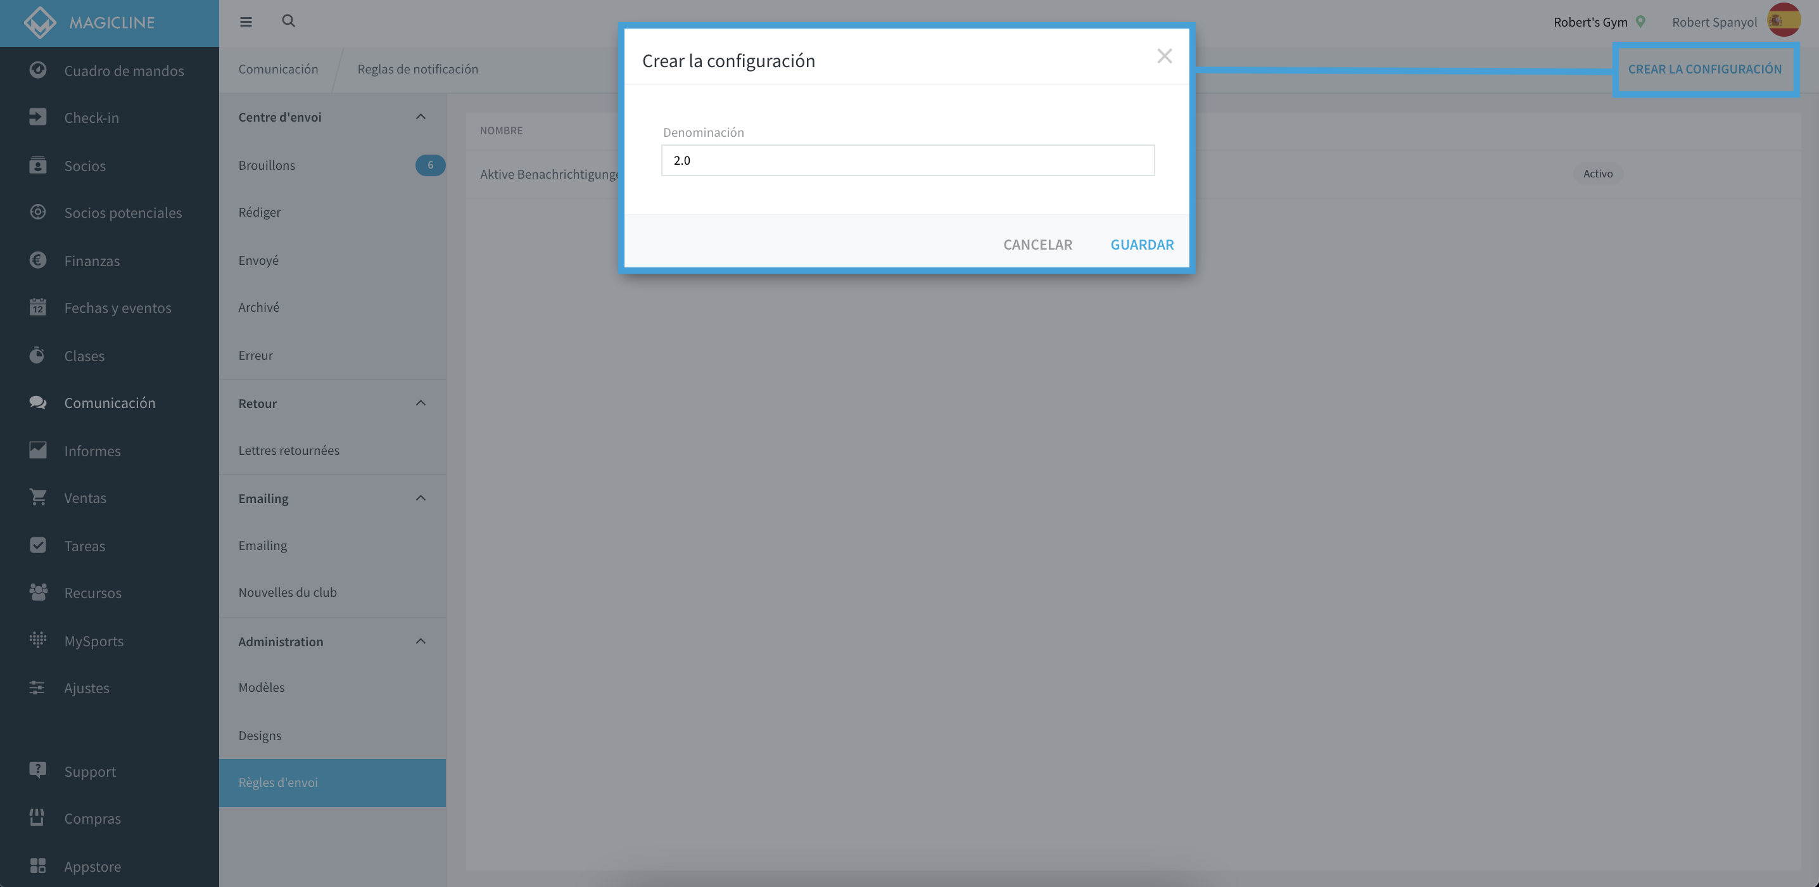Open the Informes menu label

[x=92, y=450]
